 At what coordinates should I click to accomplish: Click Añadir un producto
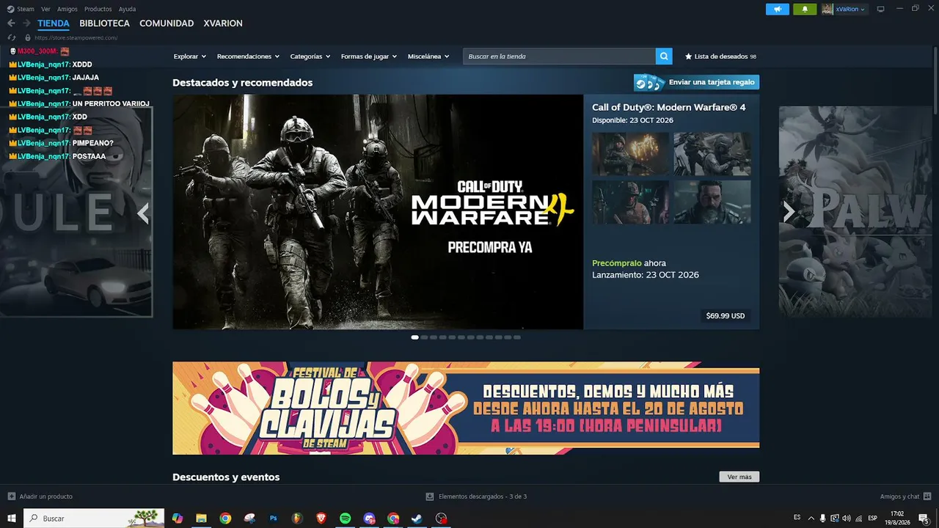(x=46, y=496)
